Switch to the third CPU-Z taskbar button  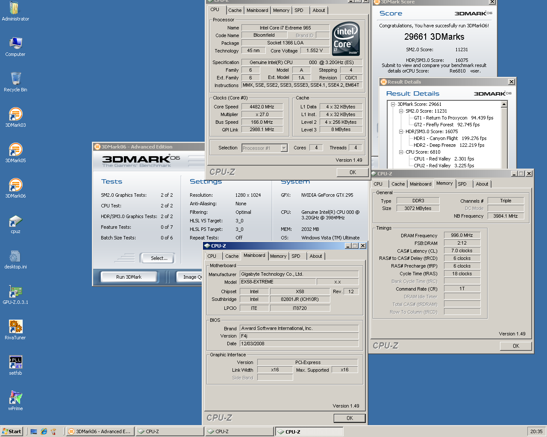[x=309, y=431]
